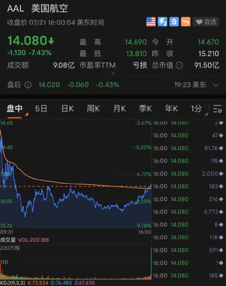Tap the blue dollar sign icon
The height and width of the screenshot is (286, 226).
tap(174, 22)
